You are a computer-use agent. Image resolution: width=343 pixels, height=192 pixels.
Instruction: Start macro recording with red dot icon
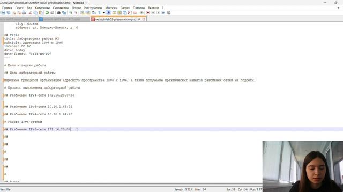click(148, 13)
